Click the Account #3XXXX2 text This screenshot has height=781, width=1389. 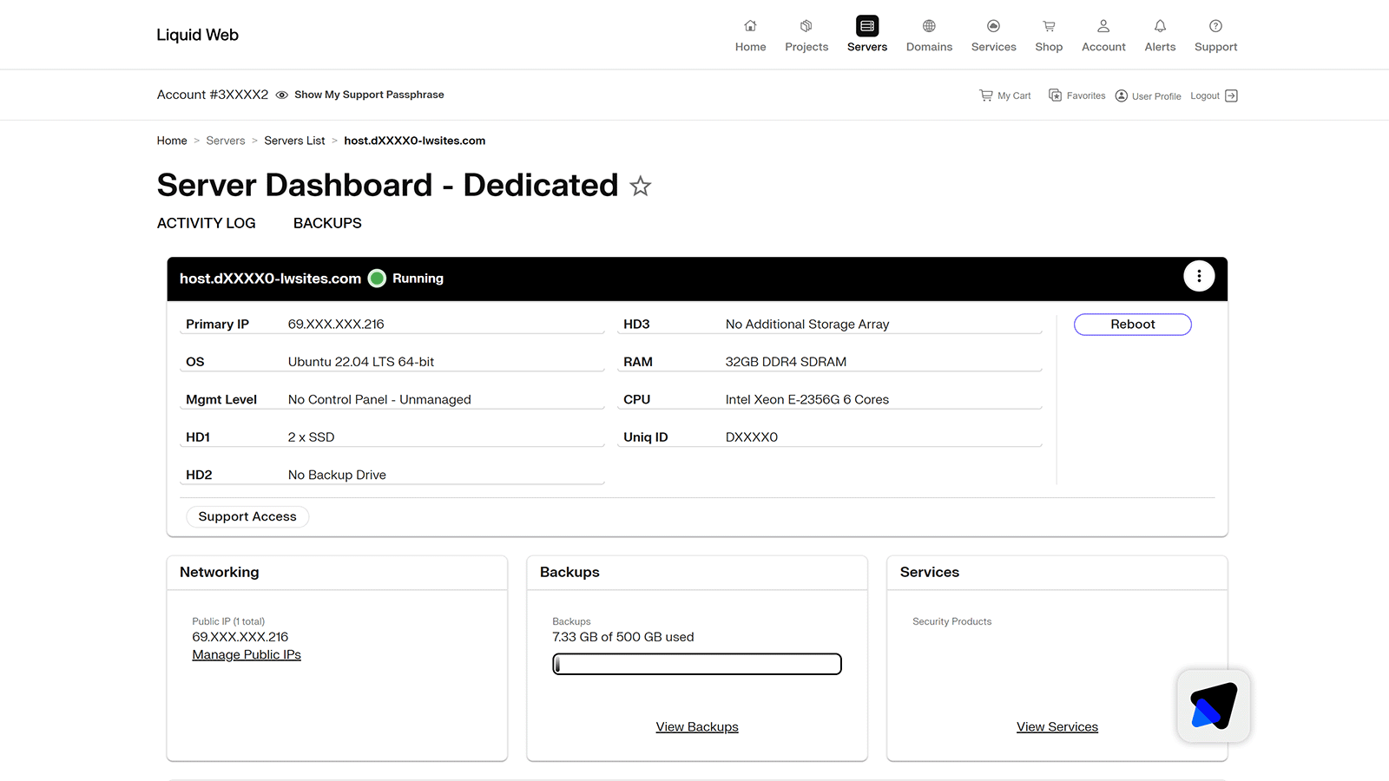[x=213, y=95]
